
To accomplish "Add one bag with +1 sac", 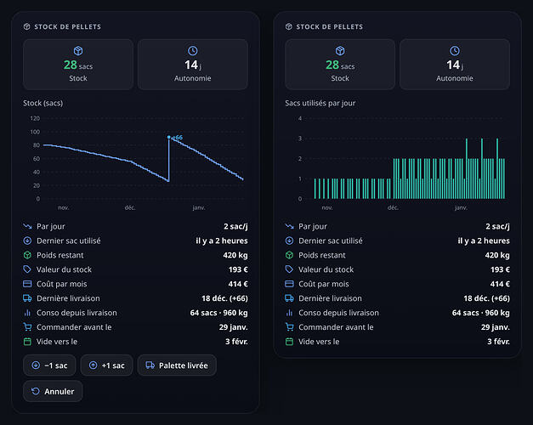I will point(107,365).
